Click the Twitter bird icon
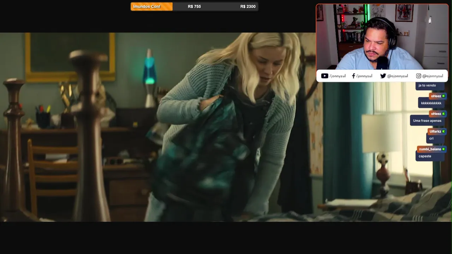Image resolution: width=452 pixels, height=254 pixels. coord(383,76)
